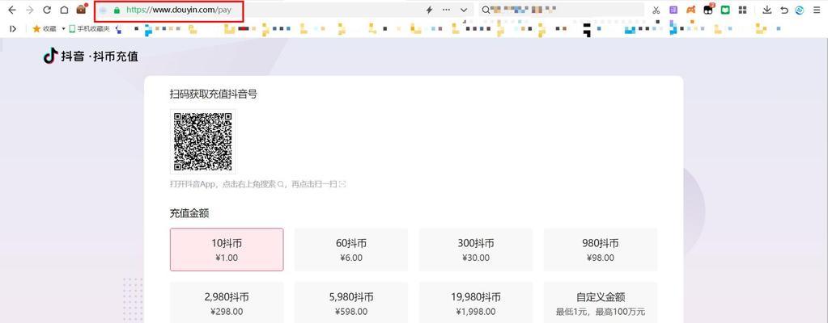Select the 60抖币 ¥6.00 option
This screenshot has height=323, width=828.
351,250
